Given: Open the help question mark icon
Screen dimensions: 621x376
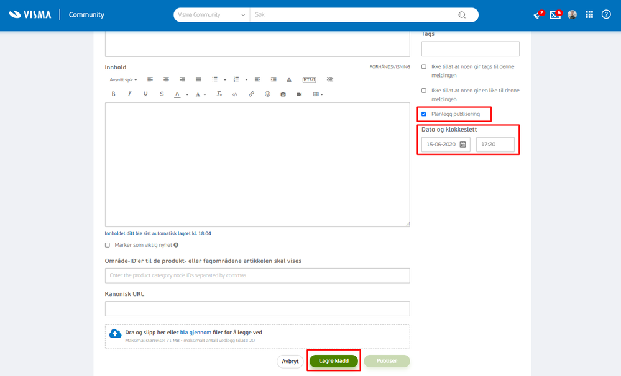Looking at the screenshot, I should point(606,15).
